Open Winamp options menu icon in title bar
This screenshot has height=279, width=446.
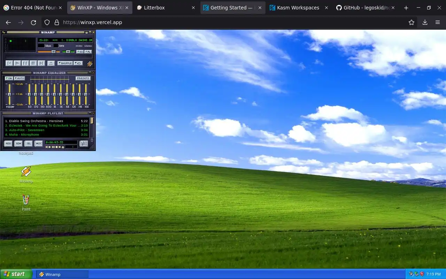[3, 32]
